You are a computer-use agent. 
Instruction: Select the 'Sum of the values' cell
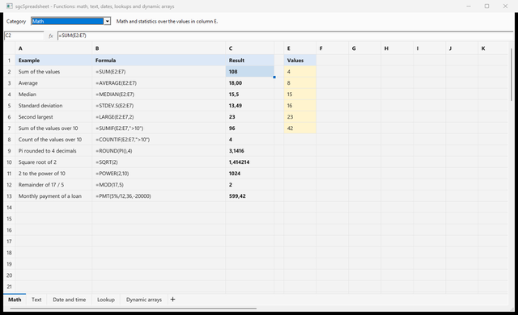click(53, 72)
